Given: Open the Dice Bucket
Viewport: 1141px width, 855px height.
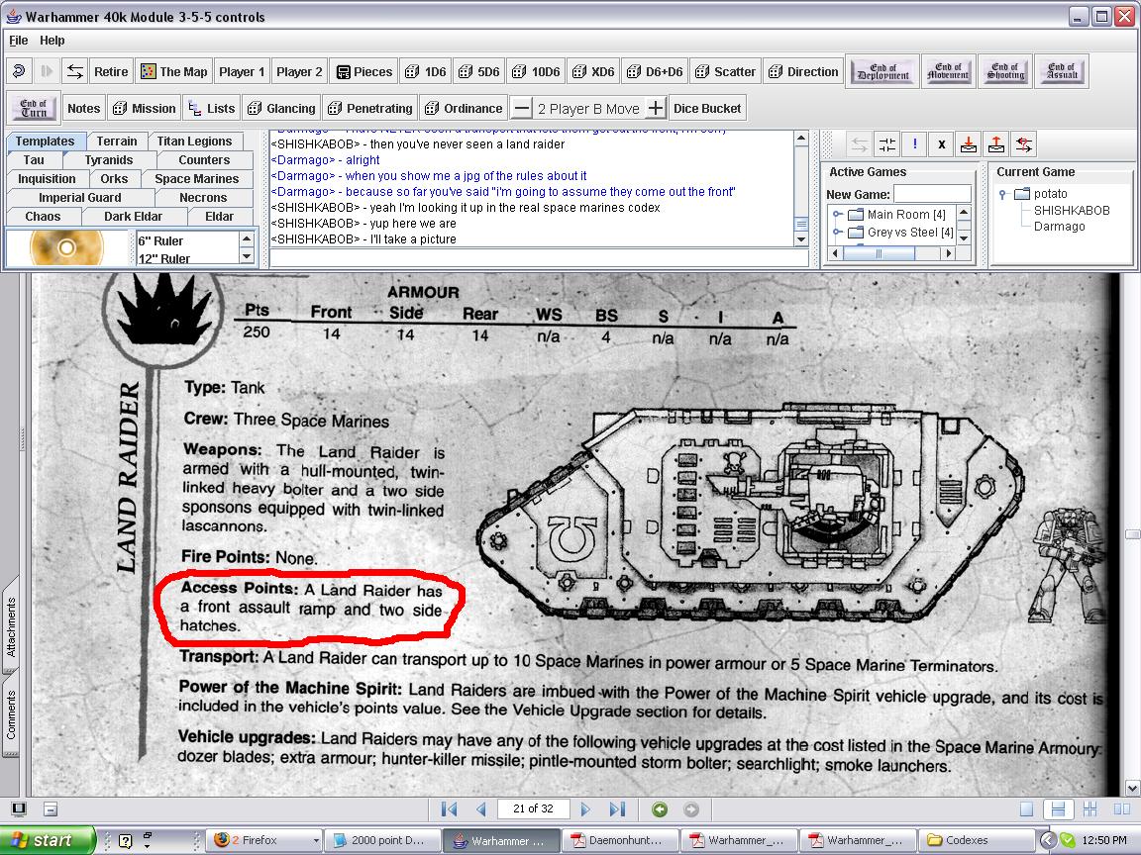Looking at the screenshot, I should 707,108.
